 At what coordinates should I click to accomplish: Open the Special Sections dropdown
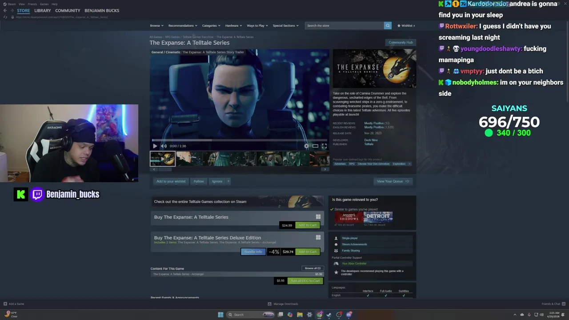coord(285,25)
